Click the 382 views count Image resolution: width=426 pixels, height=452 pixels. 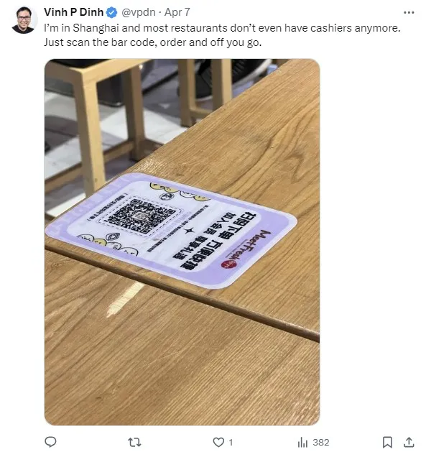[321, 442]
